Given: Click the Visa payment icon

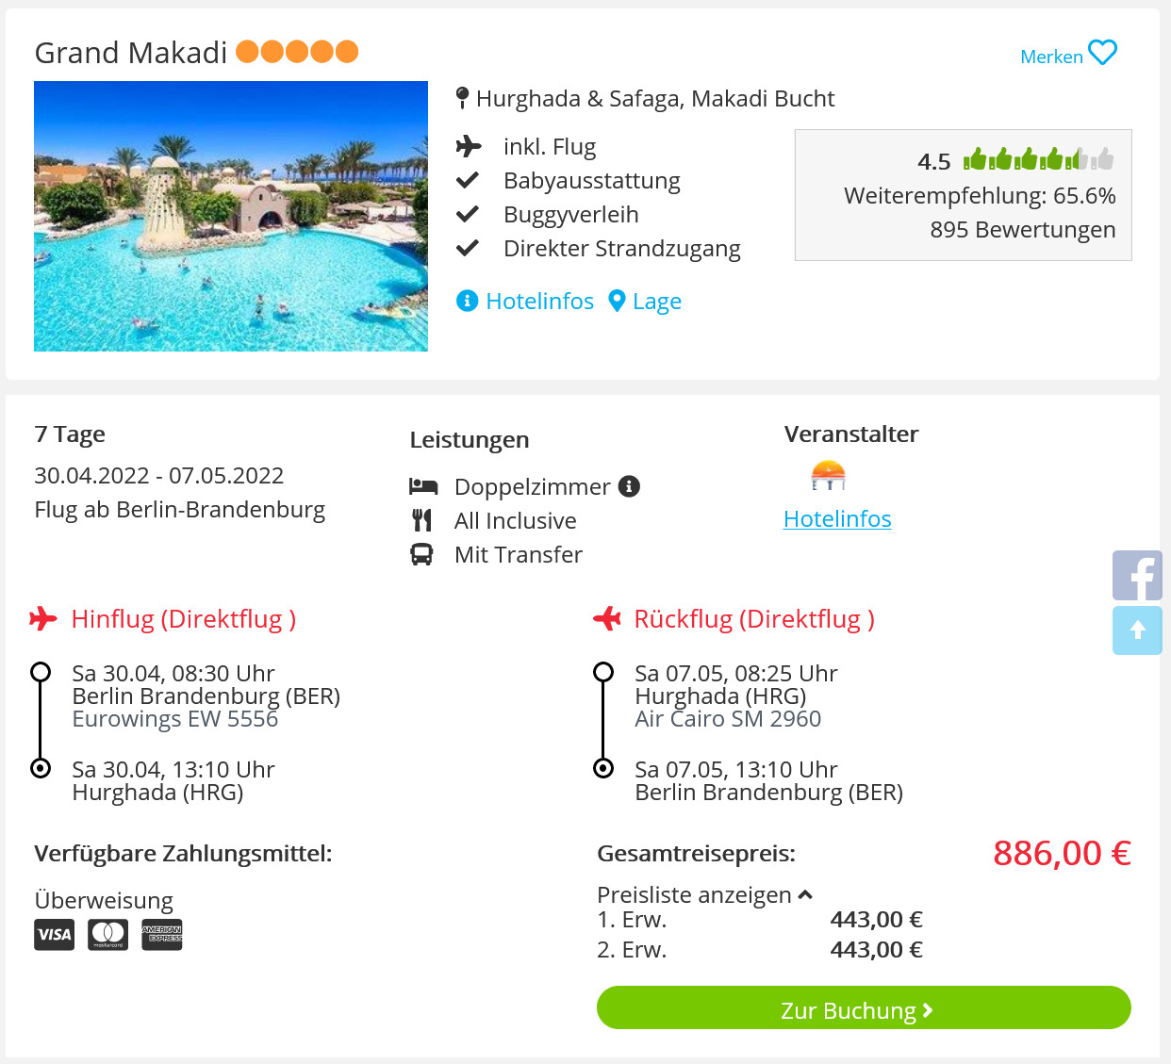Looking at the screenshot, I should [55, 935].
